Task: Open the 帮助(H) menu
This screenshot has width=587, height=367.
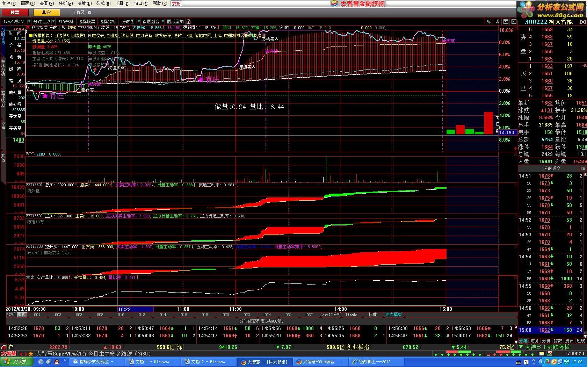Action: pos(160,3)
